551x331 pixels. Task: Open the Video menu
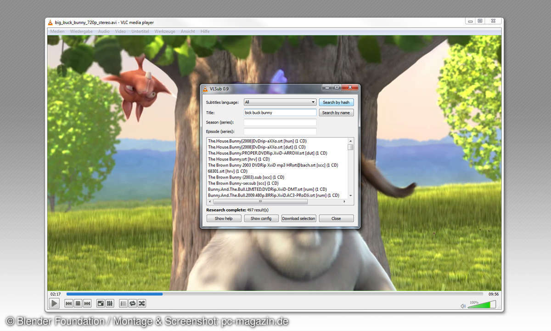[120, 31]
